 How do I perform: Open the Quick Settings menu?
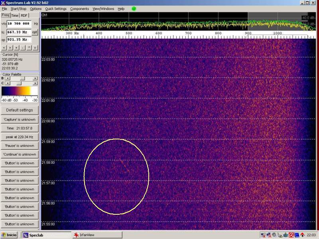(x=56, y=9)
